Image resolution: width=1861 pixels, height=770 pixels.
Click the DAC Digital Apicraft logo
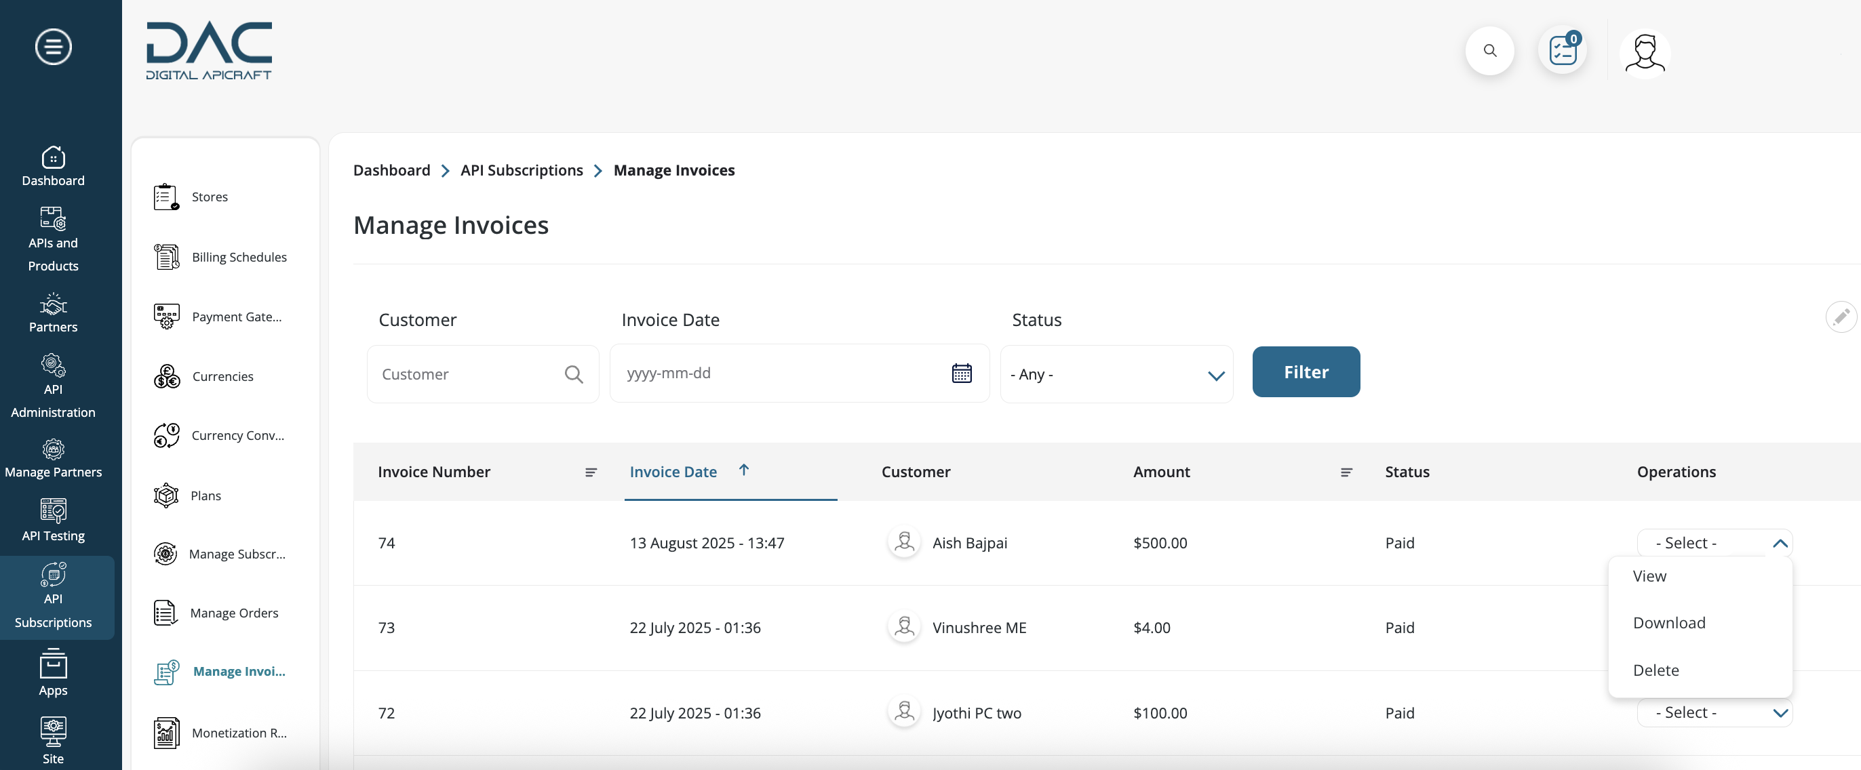(209, 51)
